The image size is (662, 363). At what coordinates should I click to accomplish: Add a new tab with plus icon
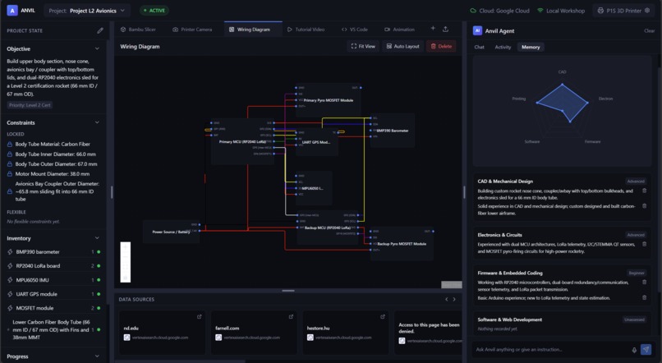tap(433, 28)
